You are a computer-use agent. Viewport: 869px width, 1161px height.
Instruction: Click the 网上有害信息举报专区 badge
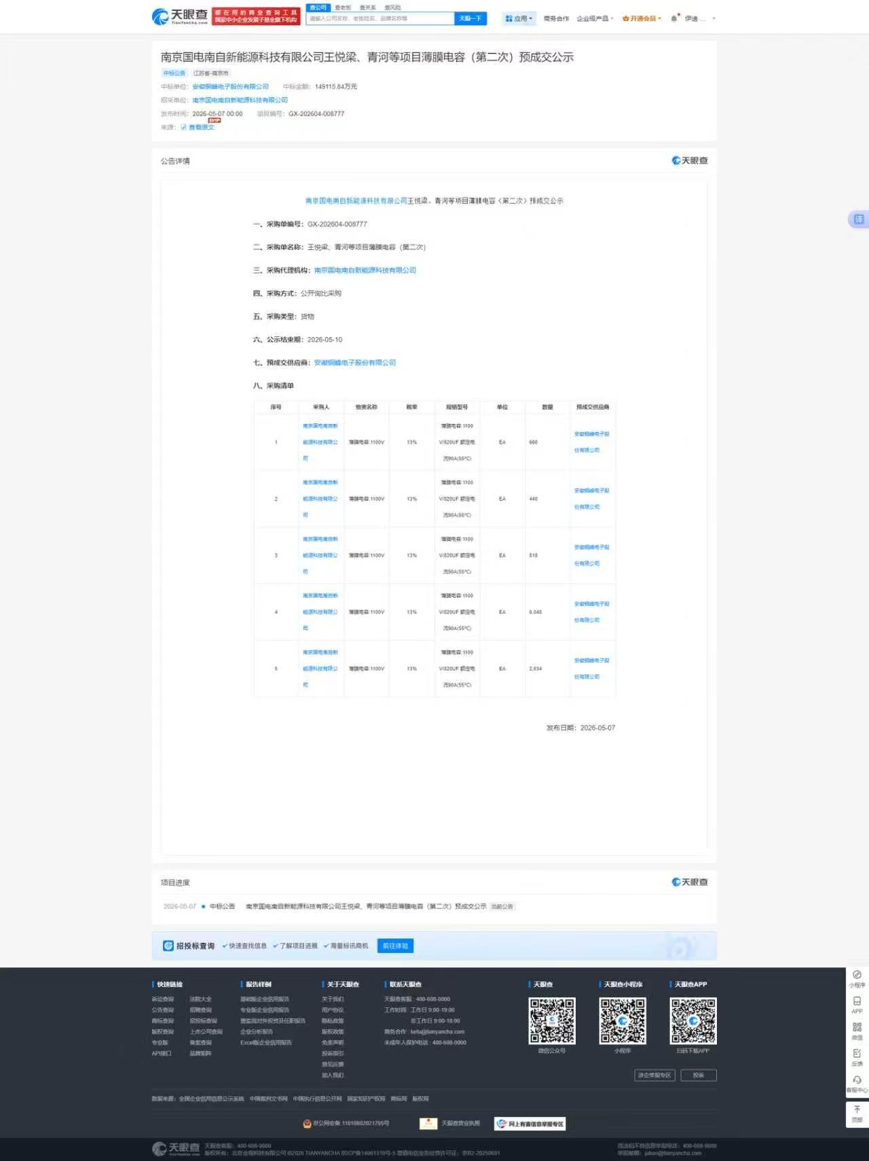pos(530,1124)
